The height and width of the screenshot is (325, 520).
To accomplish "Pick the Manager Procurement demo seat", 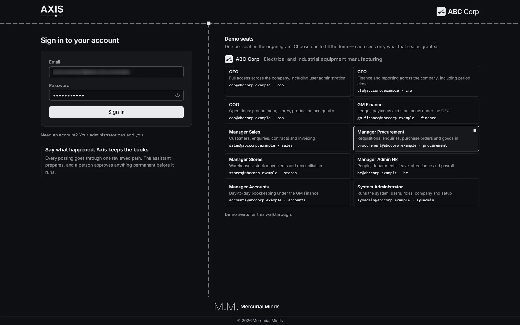I will pyautogui.click(x=416, y=139).
